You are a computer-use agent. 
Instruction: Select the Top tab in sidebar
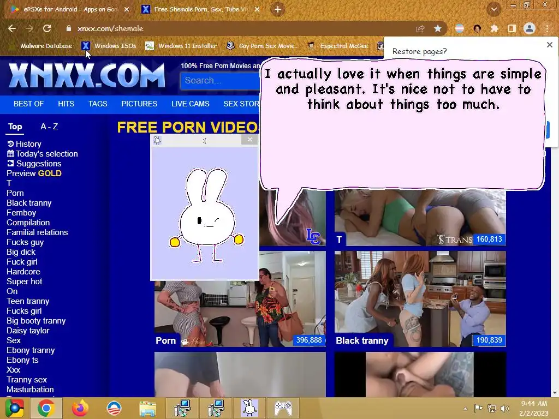pos(15,127)
